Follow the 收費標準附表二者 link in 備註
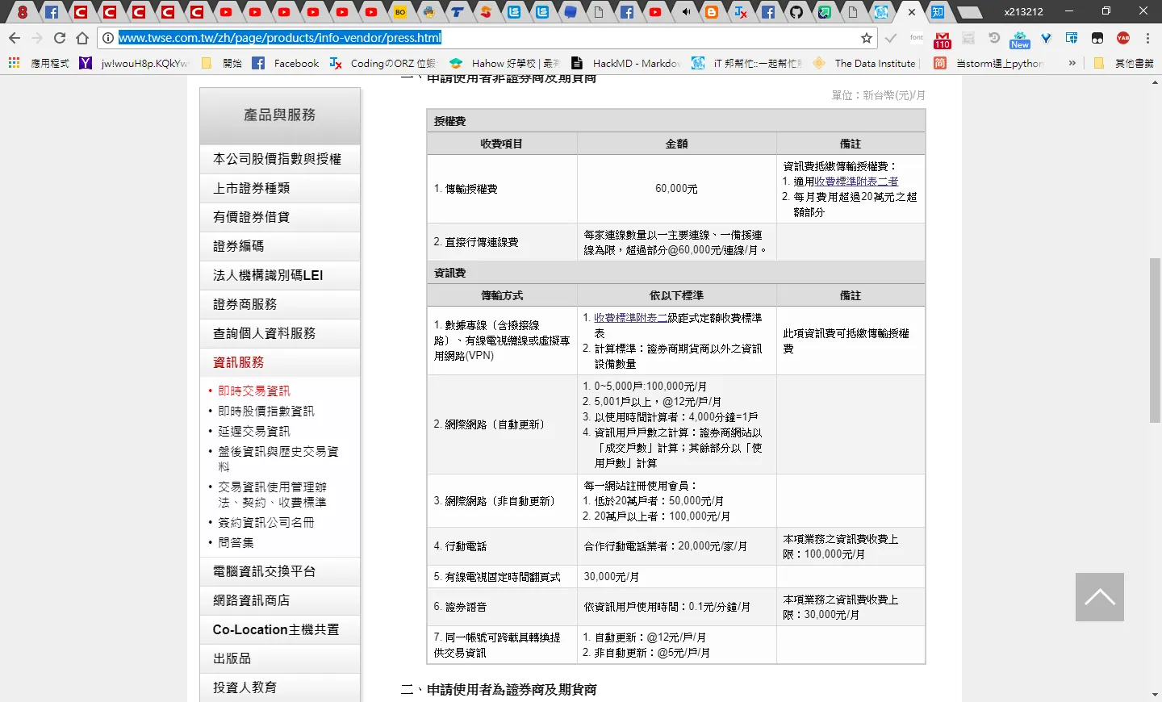This screenshot has width=1162, height=702. click(856, 182)
